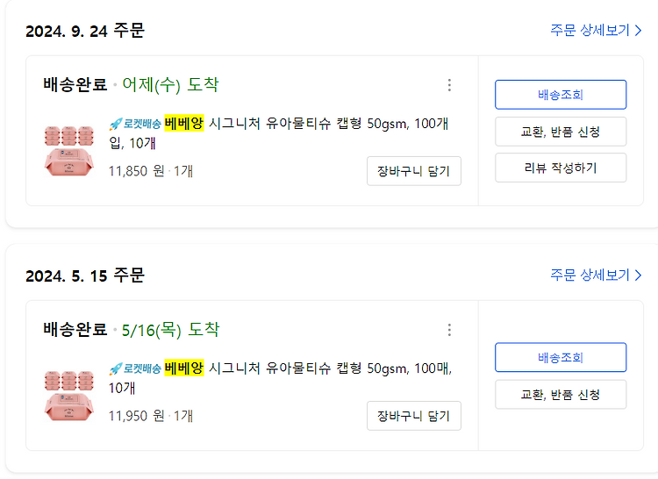Open more options for the 5/16 delivery
The height and width of the screenshot is (479, 658).
point(449,330)
